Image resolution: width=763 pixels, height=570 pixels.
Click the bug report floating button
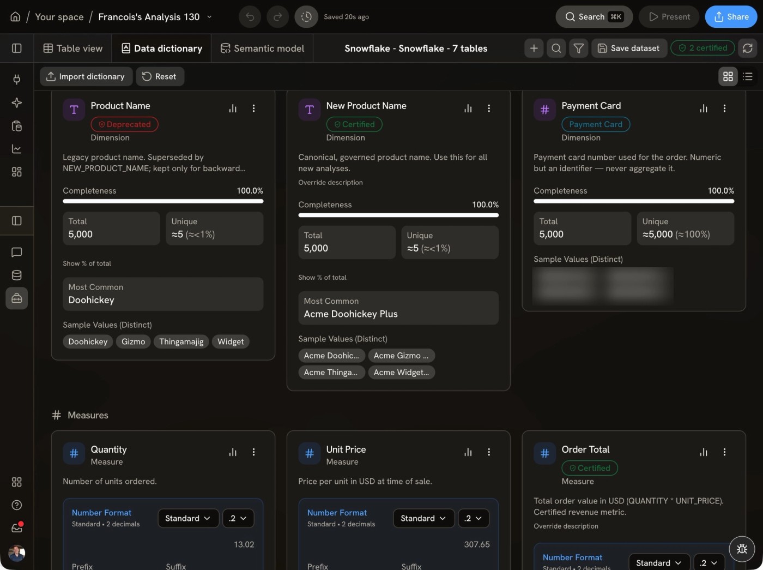pos(742,549)
